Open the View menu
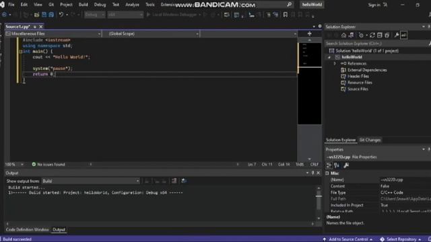This screenshot has width=431, height=242. coord(38,5)
